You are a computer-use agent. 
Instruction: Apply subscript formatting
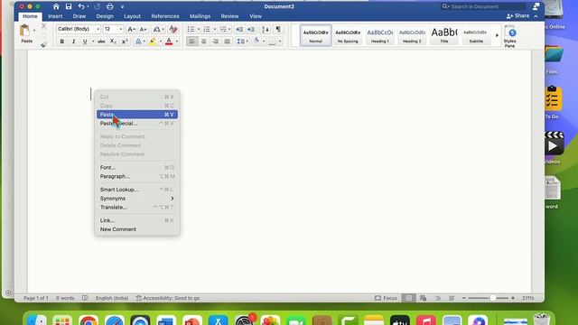pyautogui.click(x=113, y=42)
